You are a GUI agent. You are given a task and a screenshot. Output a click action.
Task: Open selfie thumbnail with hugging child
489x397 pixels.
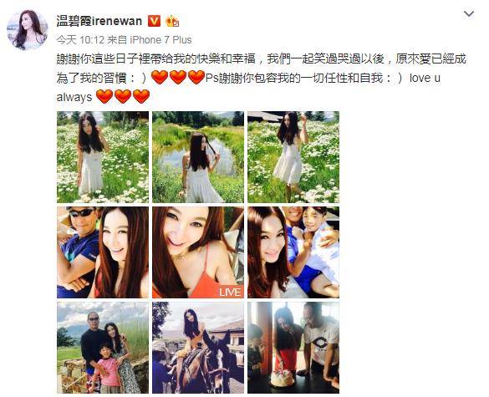pyautogui.click(x=293, y=252)
